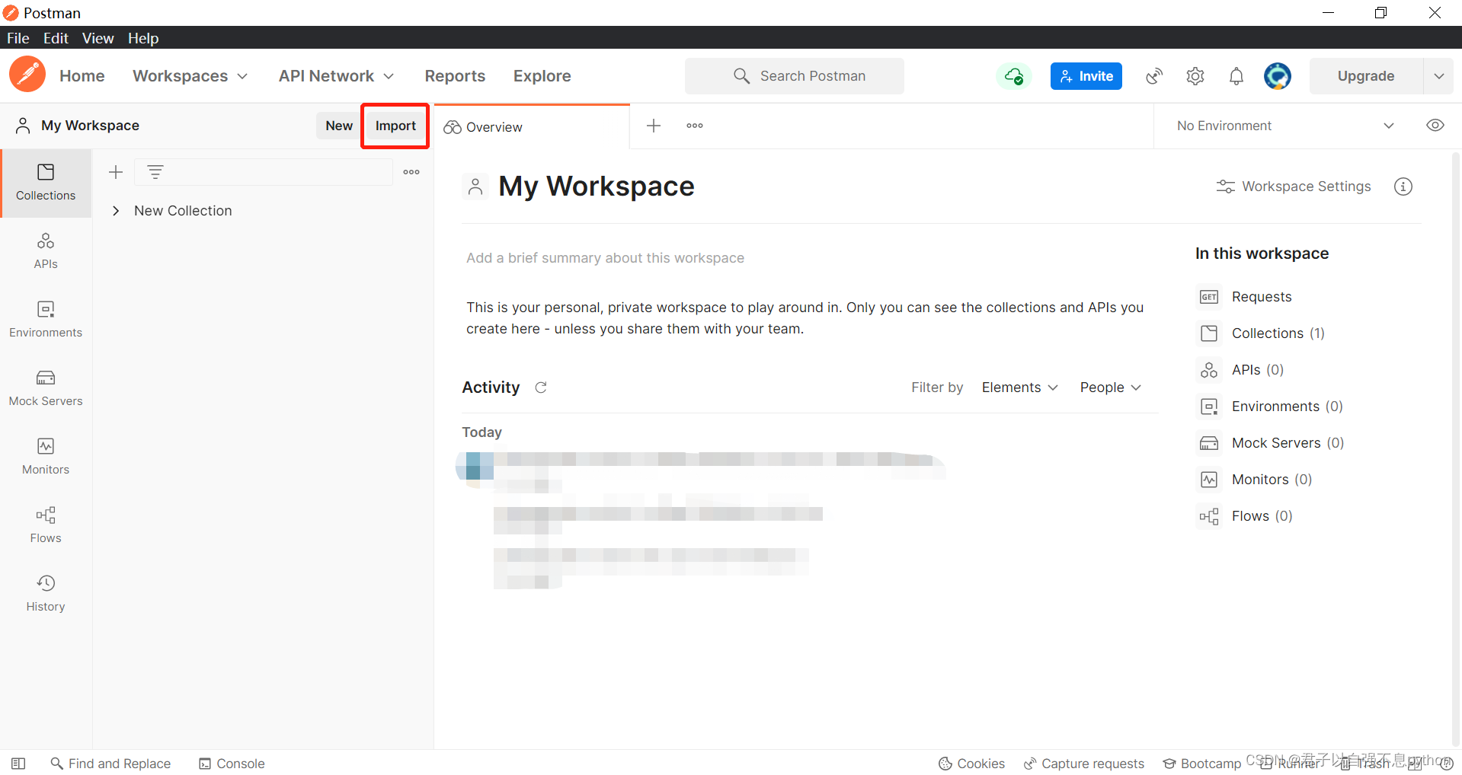Open the Help menu
The image size is (1462, 775).
(143, 38)
